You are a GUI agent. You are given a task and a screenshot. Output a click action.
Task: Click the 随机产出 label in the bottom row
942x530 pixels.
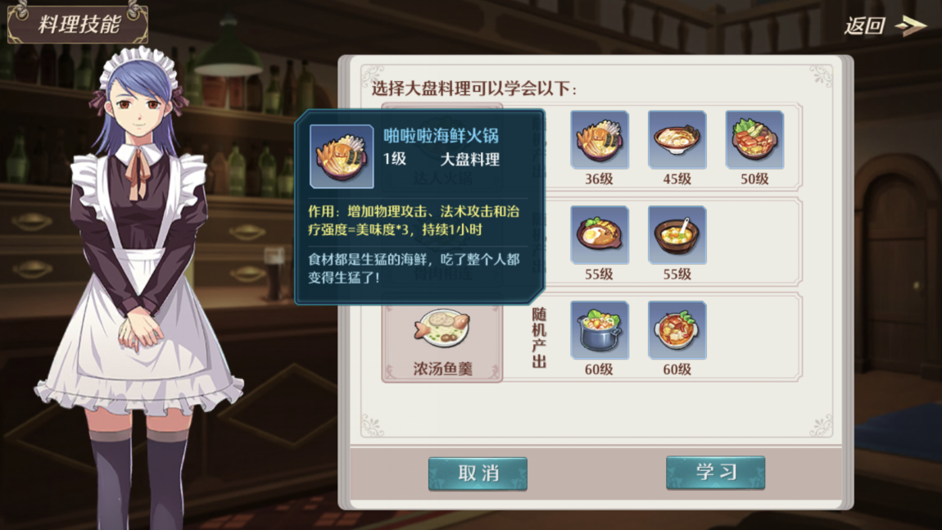tap(539, 337)
